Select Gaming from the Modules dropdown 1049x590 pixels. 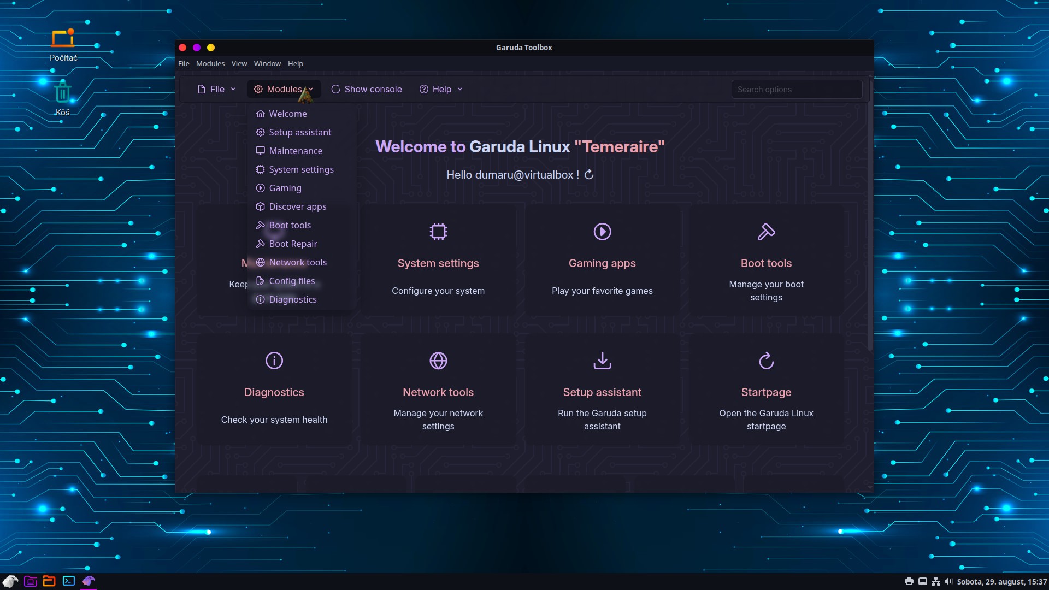302,188
